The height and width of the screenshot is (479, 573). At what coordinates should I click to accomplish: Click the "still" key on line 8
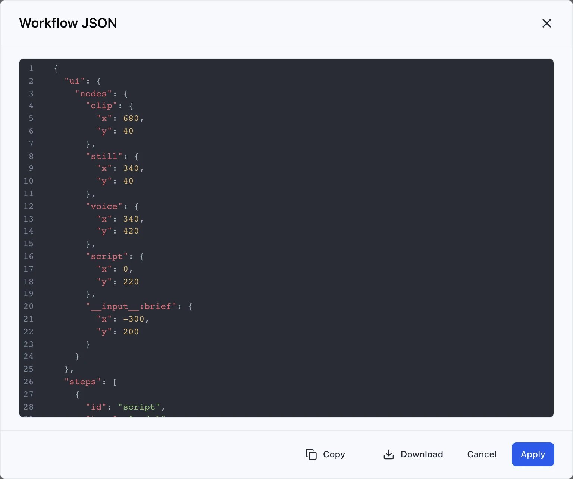coord(104,156)
